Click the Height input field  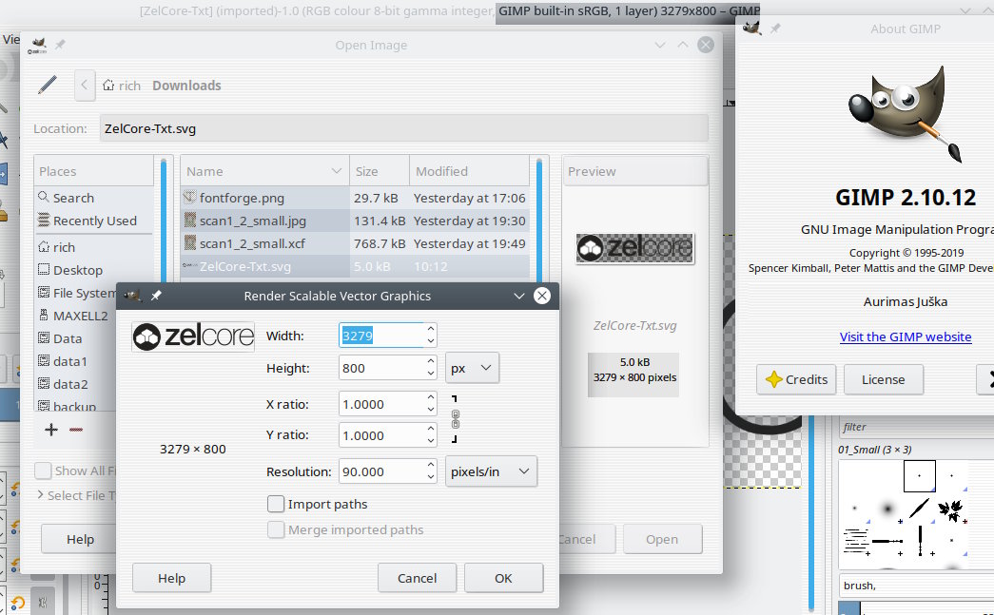(x=381, y=368)
